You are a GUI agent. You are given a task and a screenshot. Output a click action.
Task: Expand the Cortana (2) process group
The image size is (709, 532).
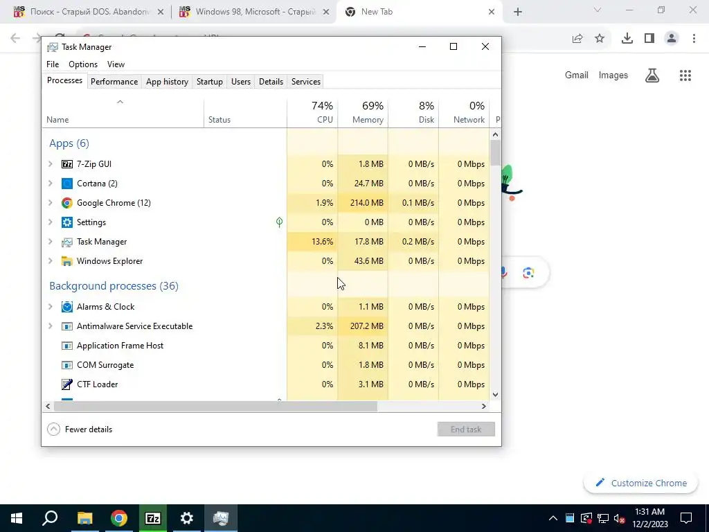pyautogui.click(x=51, y=183)
